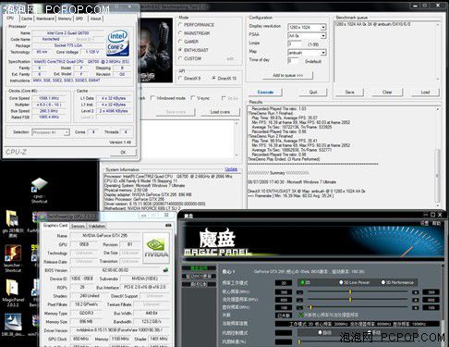Open the MagicPanel 2.0.1.1 folder icon
This screenshot has width=449, height=347.
13,293
